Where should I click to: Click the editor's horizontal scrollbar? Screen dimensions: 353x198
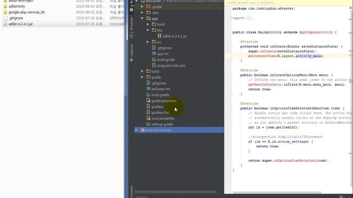(x=277, y=193)
